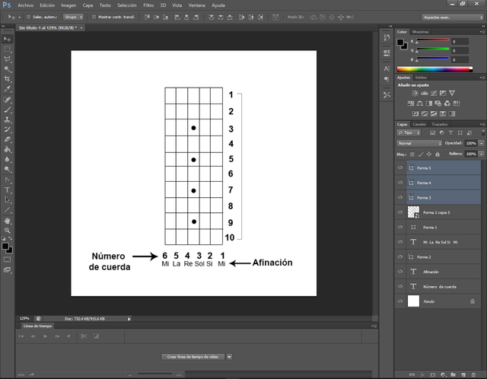Click the timeline play button
This screenshot has width=487, height=379.
[45, 336]
